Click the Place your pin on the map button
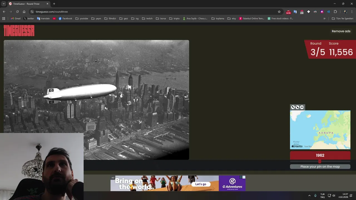356x200 pixels. click(320, 167)
